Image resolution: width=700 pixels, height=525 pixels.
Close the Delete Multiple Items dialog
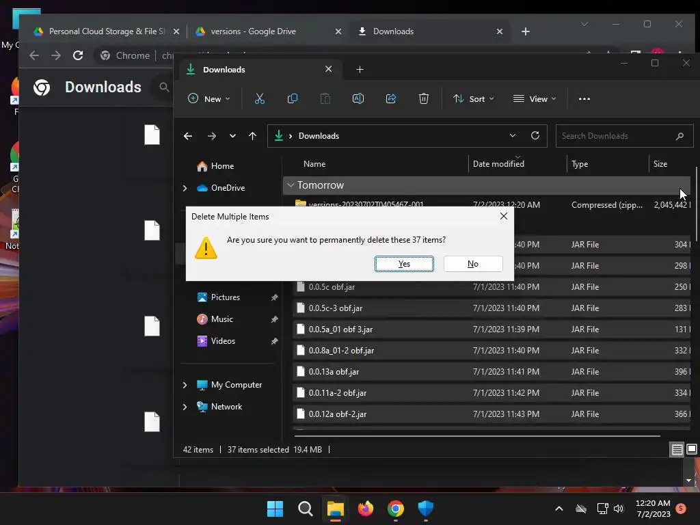click(504, 216)
